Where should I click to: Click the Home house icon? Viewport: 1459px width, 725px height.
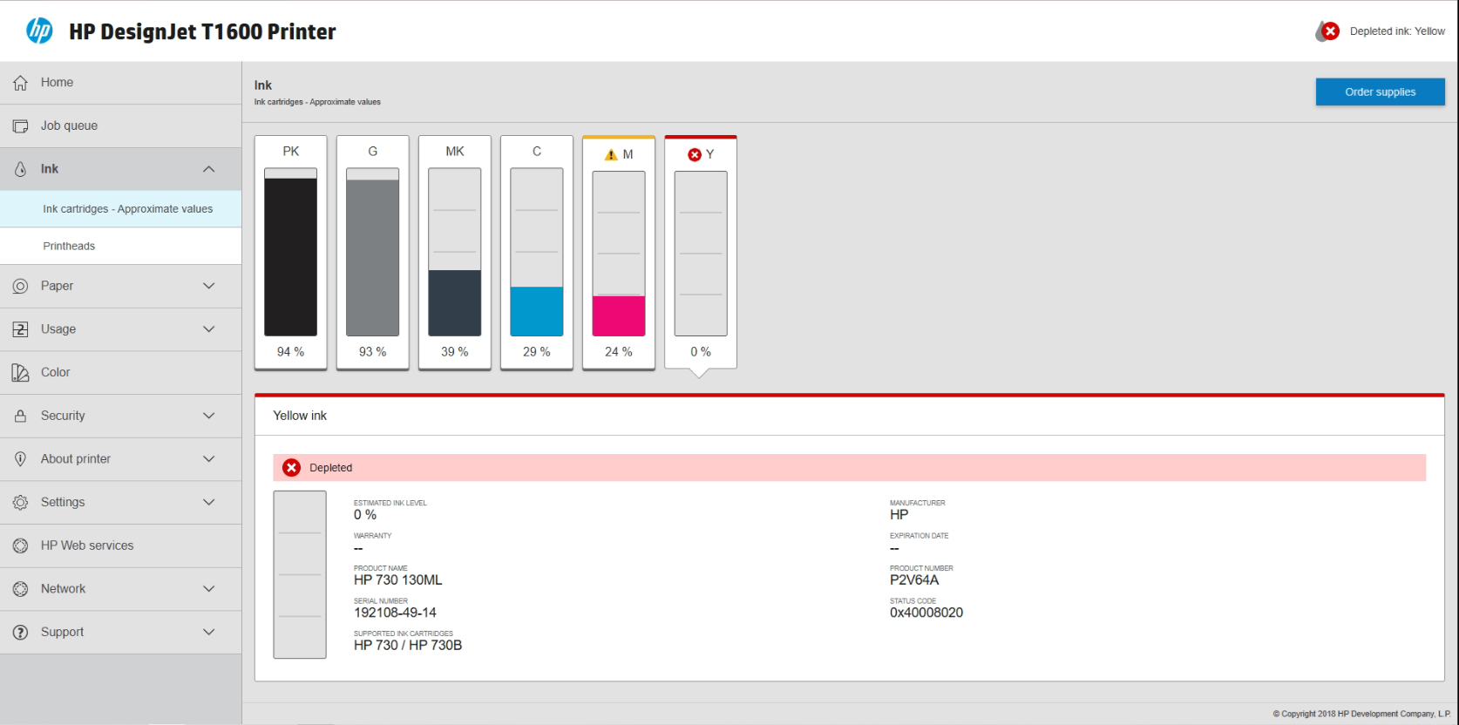click(20, 83)
